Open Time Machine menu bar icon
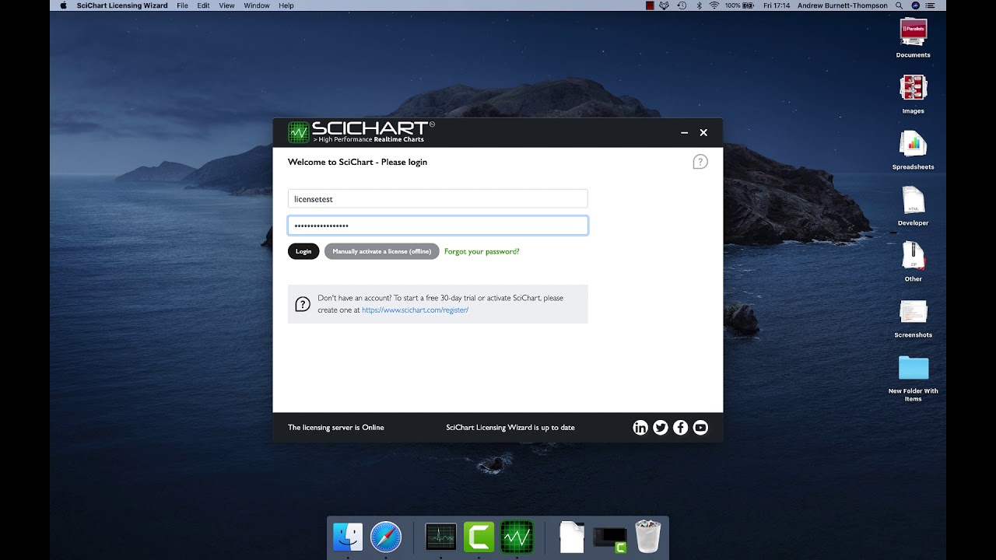 pos(682,5)
